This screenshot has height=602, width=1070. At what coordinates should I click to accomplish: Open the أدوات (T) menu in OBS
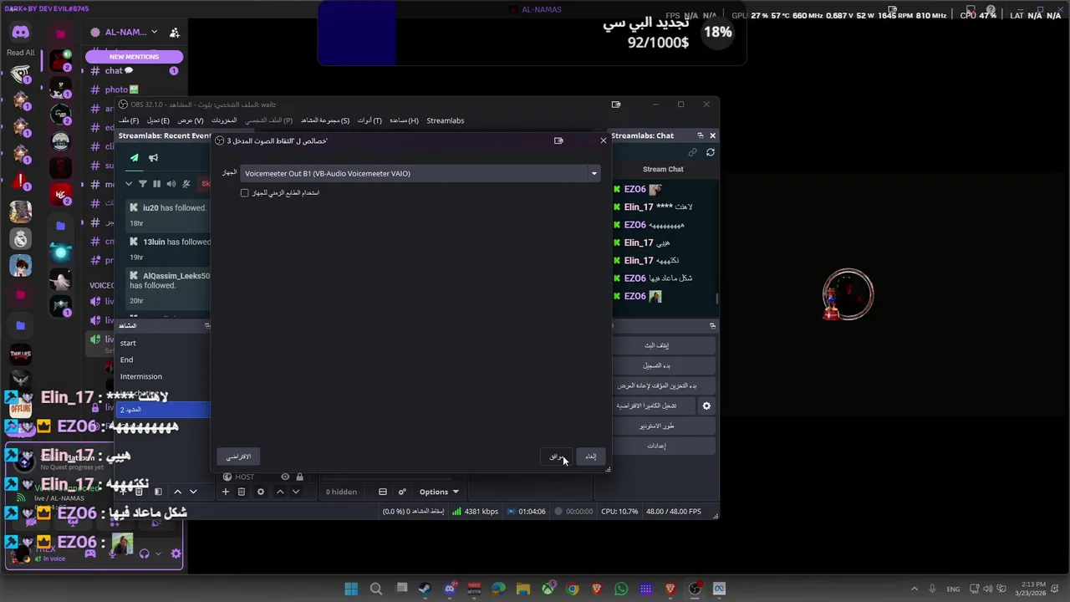[x=369, y=120]
